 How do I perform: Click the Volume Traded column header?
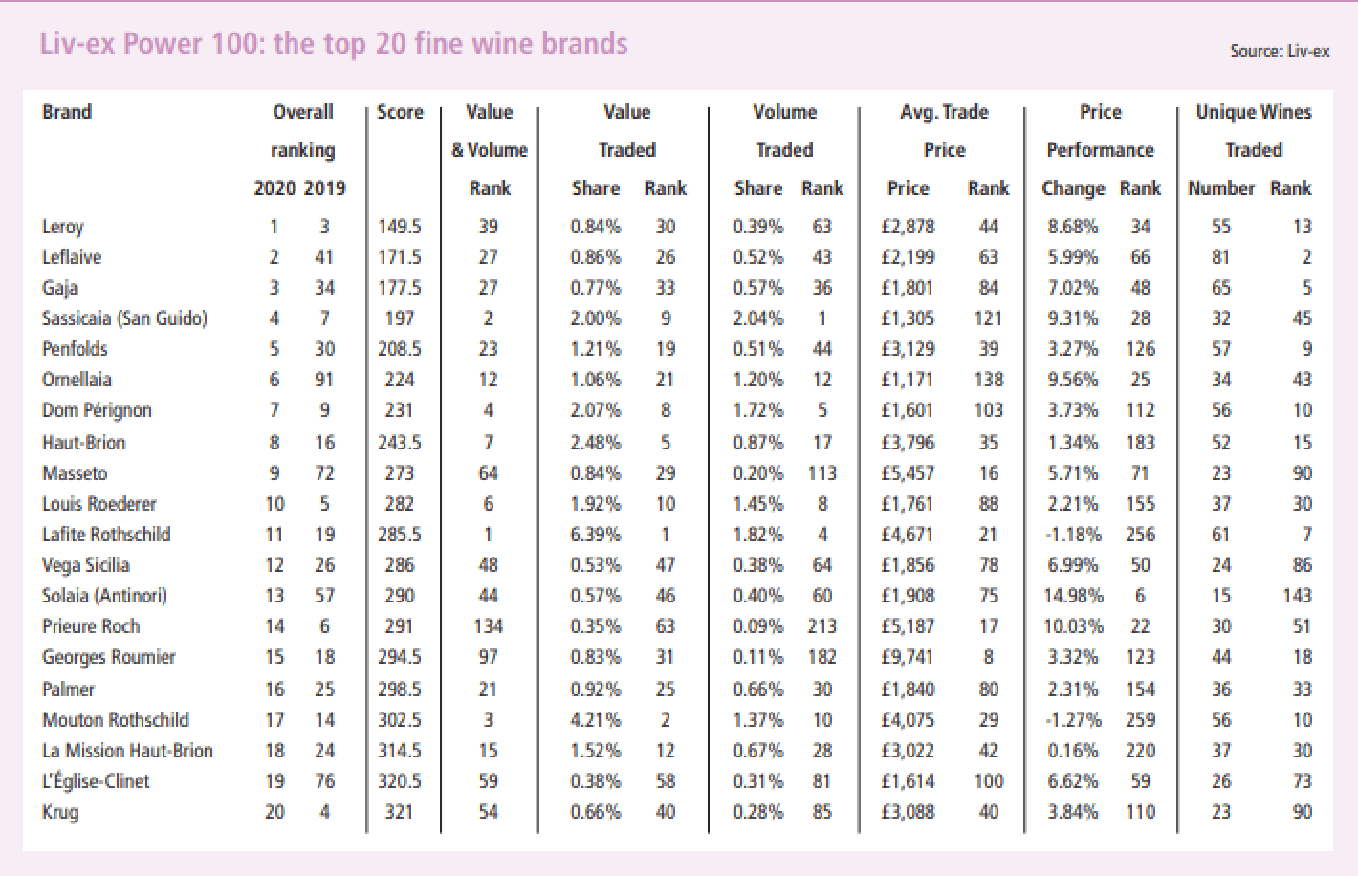785,131
